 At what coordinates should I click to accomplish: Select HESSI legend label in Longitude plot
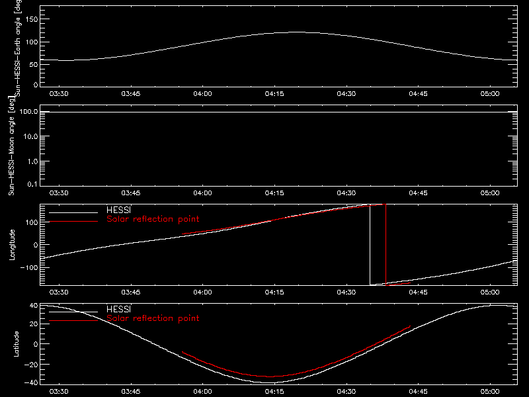tap(118, 210)
